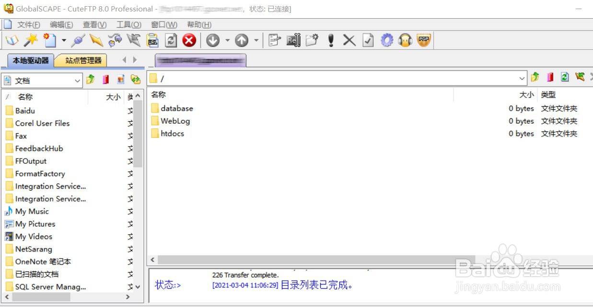Expand the Download options dropdown arrow
This screenshot has width=593, height=307.
pos(227,41)
